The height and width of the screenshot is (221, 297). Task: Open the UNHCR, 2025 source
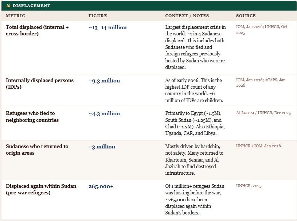tap(249, 186)
